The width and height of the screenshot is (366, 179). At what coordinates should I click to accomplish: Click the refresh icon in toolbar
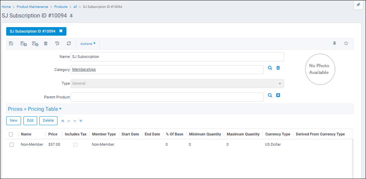click(69, 44)
